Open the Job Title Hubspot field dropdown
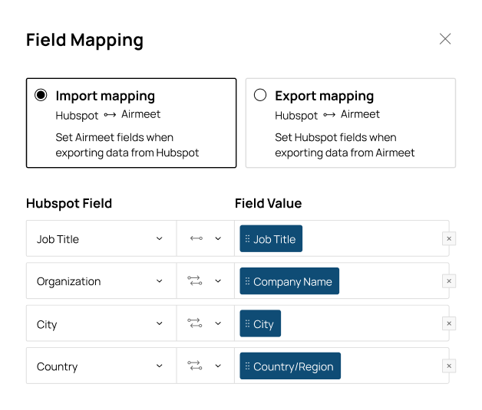Screen dimensions: 482x410 (x=101, y=238)
